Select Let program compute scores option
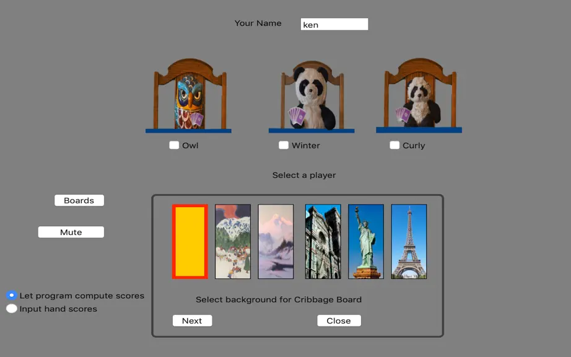Viewport: 571px width, 357px height. tap(12, 295)
